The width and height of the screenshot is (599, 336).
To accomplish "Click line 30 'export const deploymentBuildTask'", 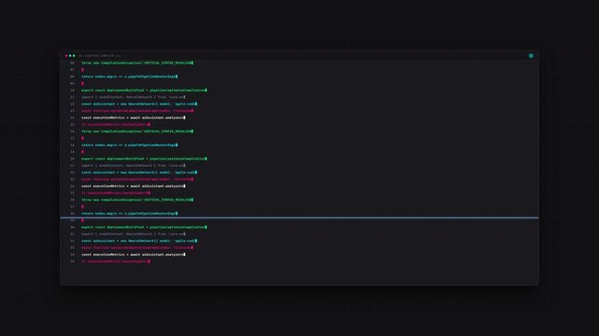I will click(144, 228).
